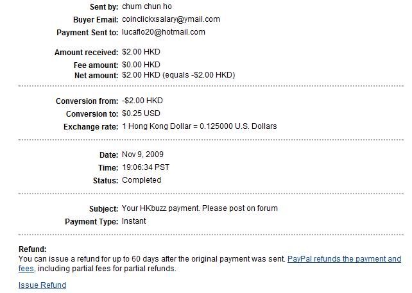Click the time 19:06:34 PST
412x293 pixels.
(147, 167)
